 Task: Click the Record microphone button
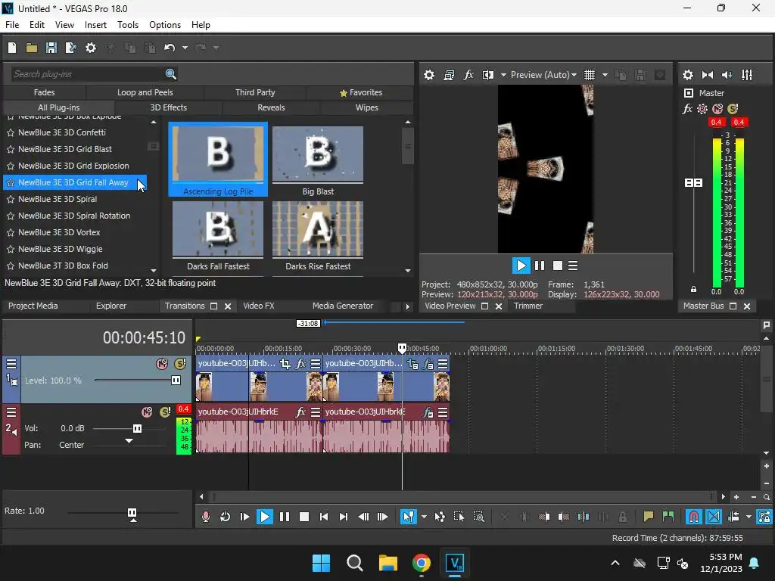point(206,517)
